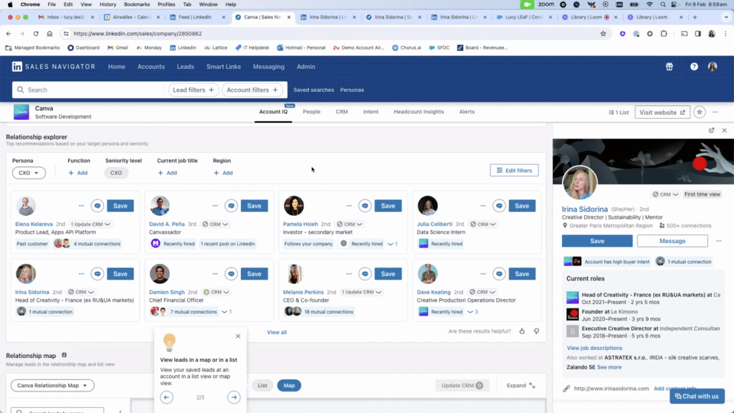Image resolution: width=734 pixels, height=413 pixels.
Task: Open more options for David A. Peña card
Action: point(215,206)
